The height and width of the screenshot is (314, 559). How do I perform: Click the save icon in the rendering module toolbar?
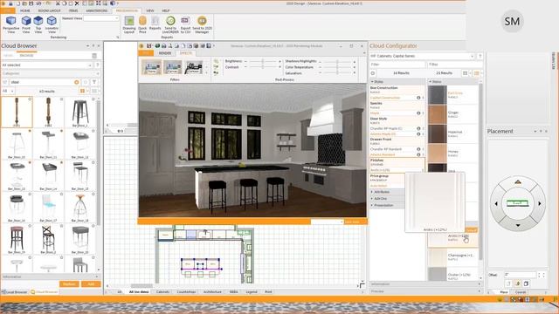pos(149,45)
